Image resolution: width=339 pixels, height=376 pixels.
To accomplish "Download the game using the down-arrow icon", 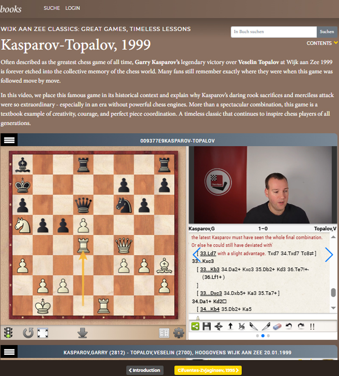I will [82, 333].
